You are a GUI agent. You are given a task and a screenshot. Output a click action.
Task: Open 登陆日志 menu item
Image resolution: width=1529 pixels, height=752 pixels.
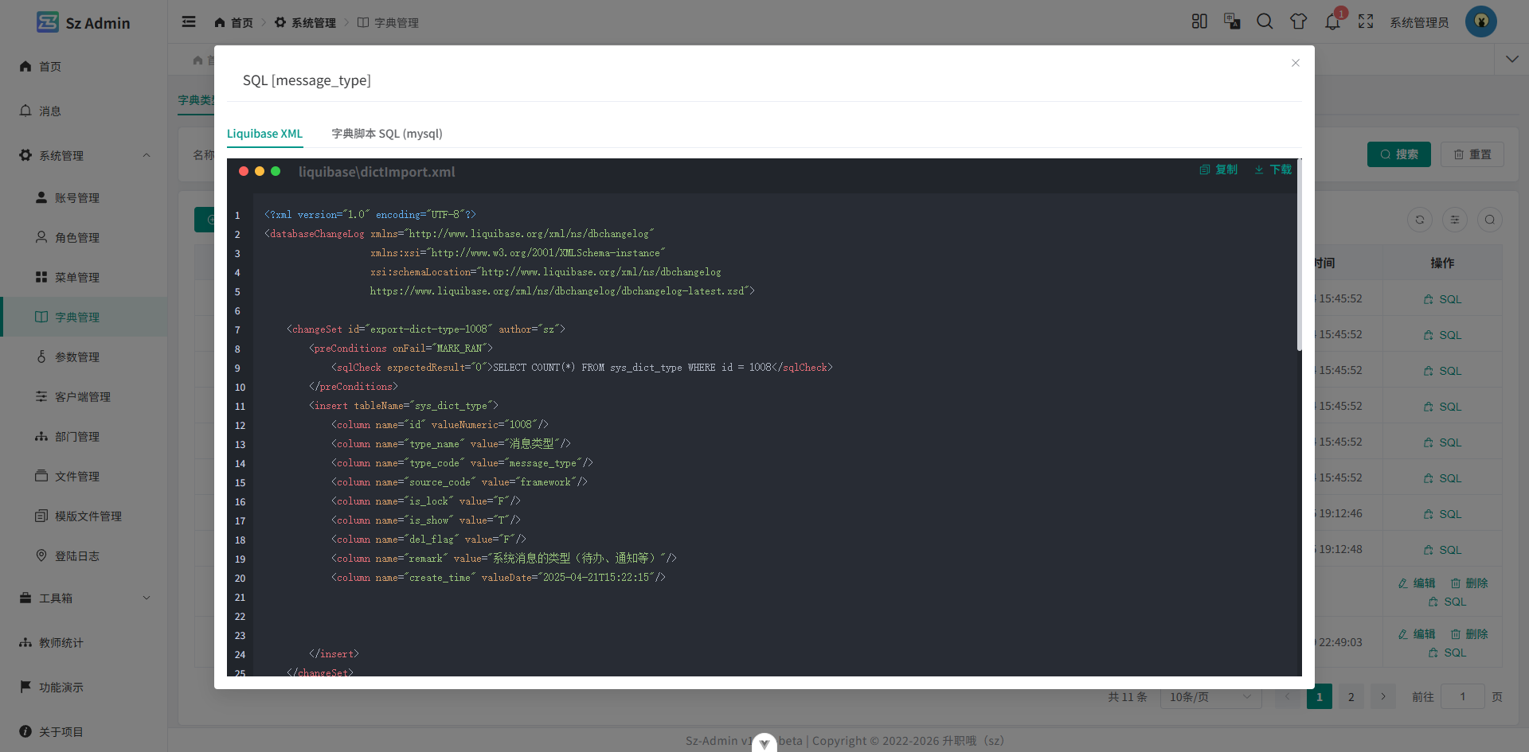click(x=84, y=555)
